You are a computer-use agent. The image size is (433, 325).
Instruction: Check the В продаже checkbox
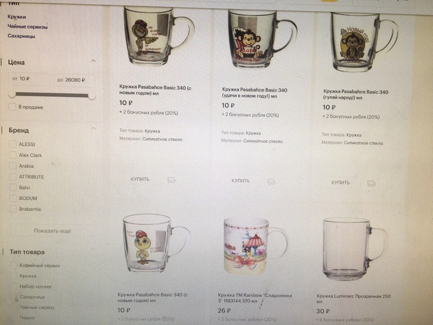12,107
